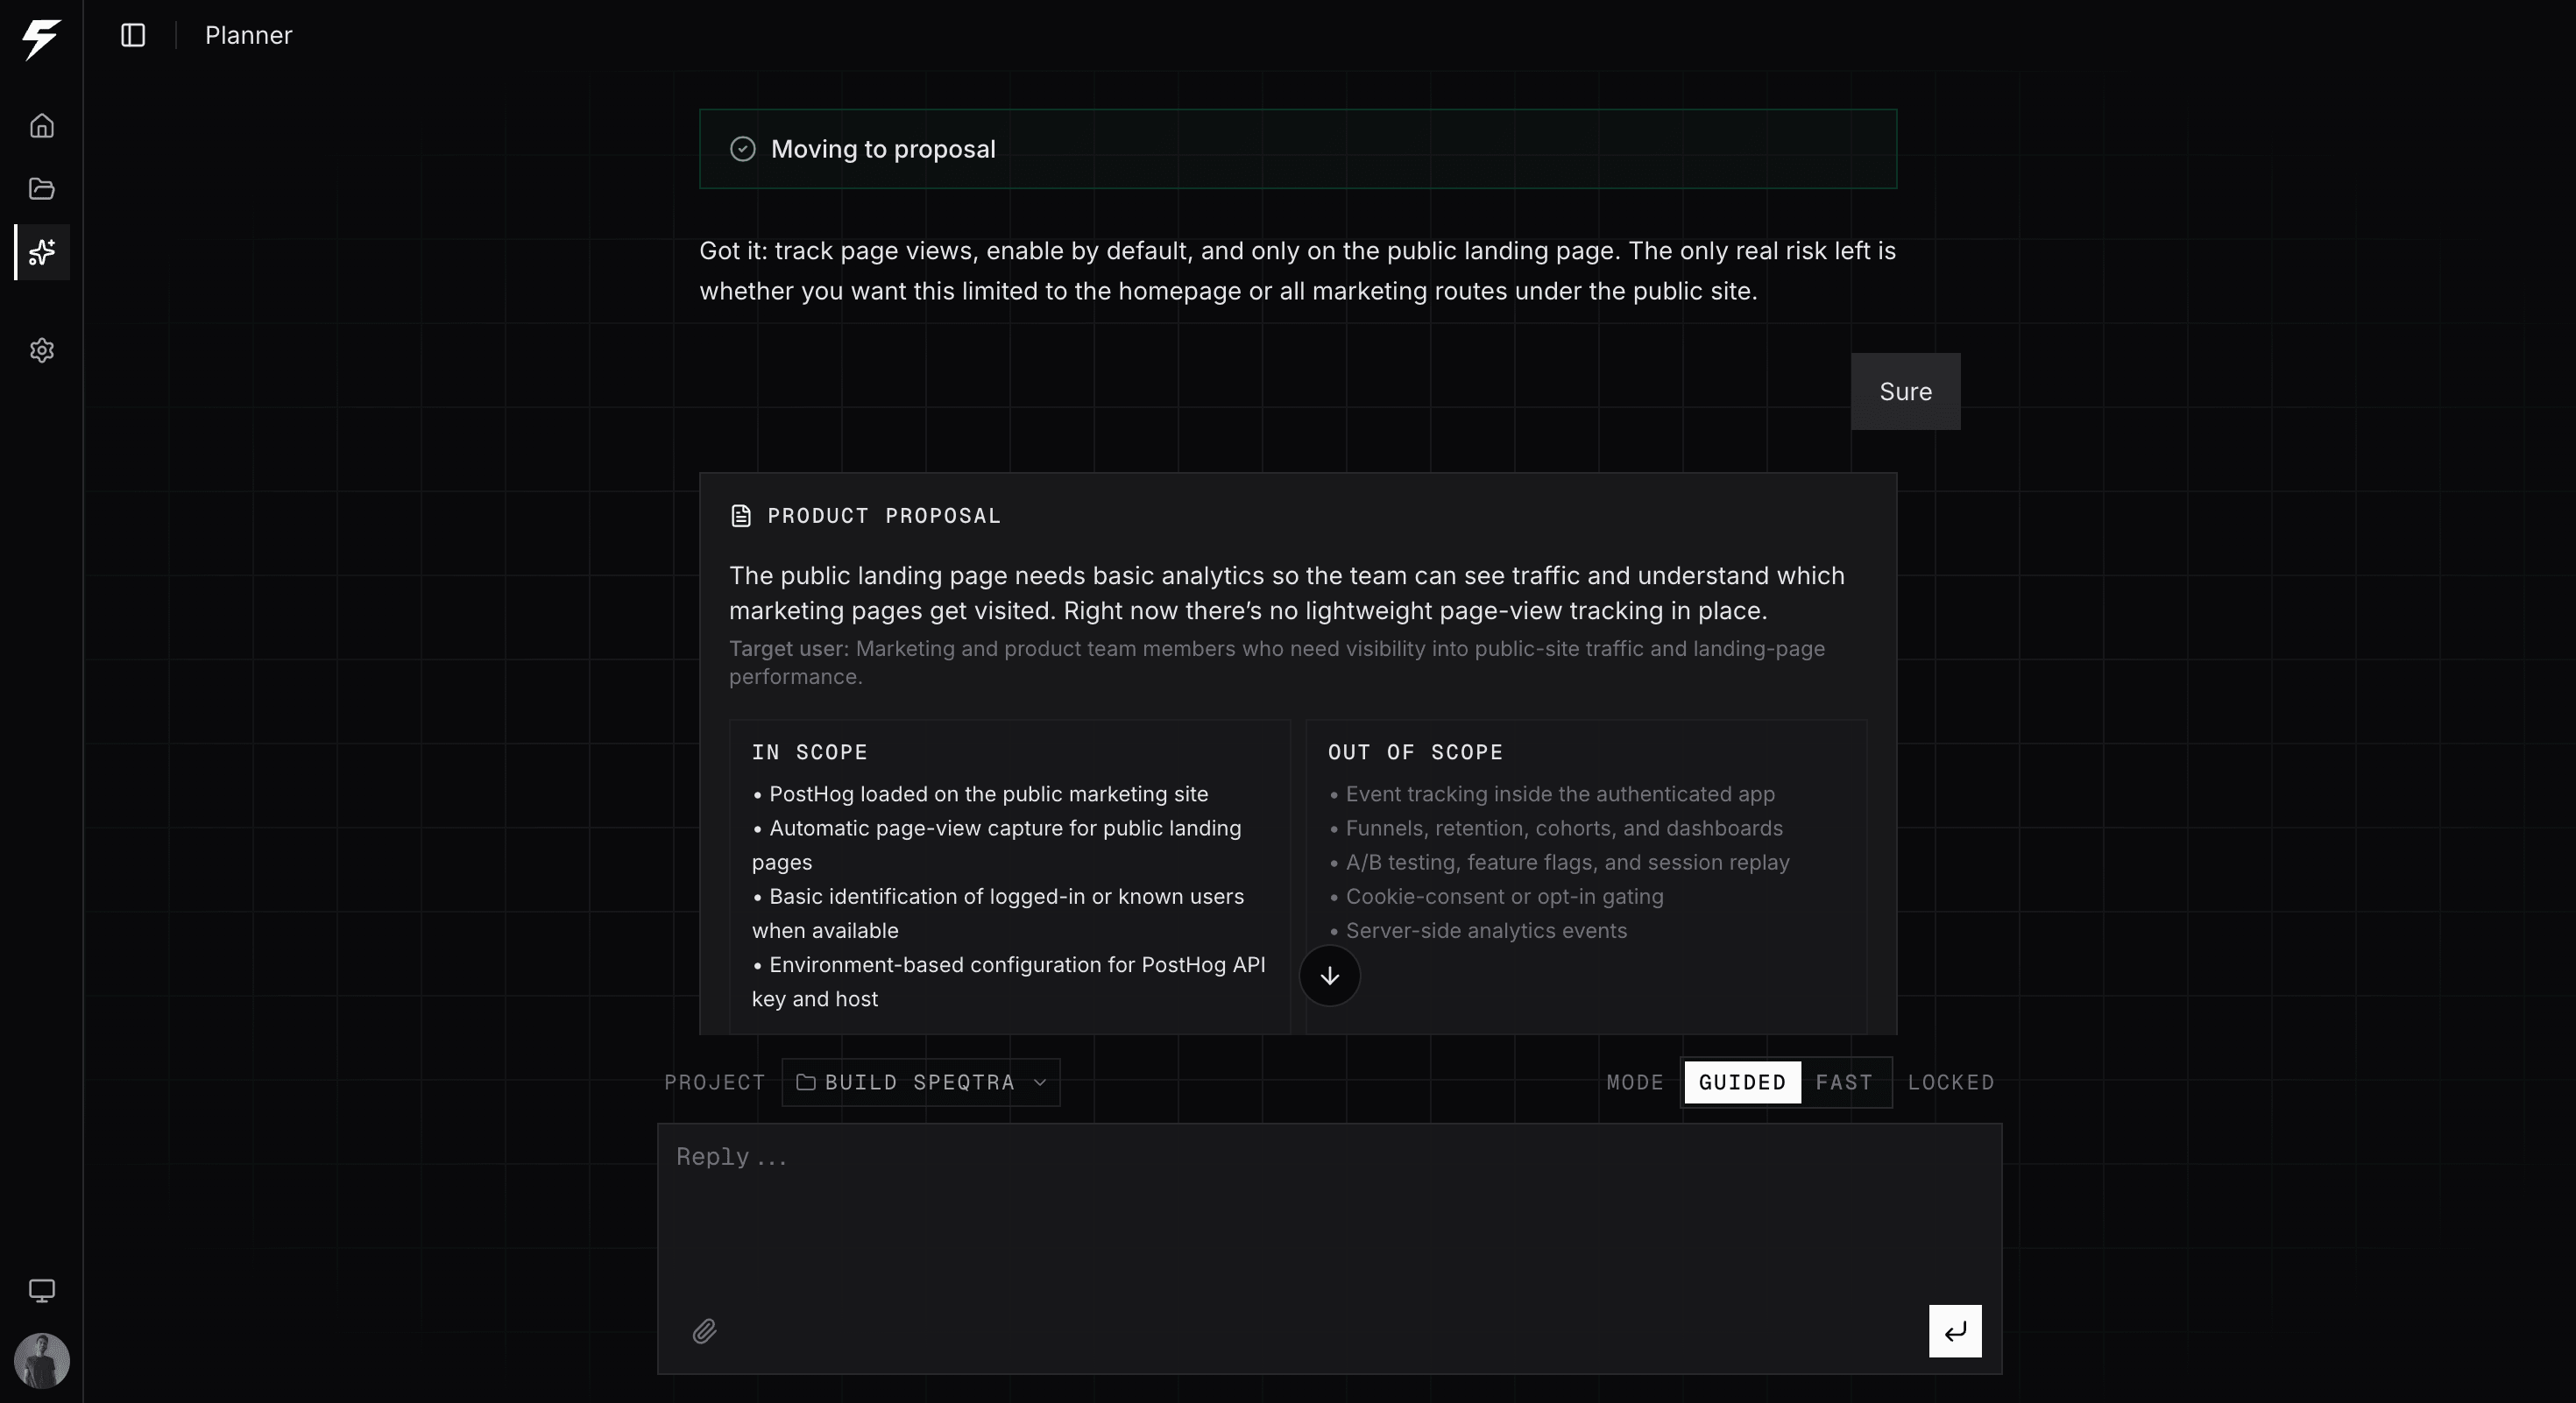Click the document icon beside Product Proposal
Viewport: 2576px width, 1403px height.
coord(741,516)
